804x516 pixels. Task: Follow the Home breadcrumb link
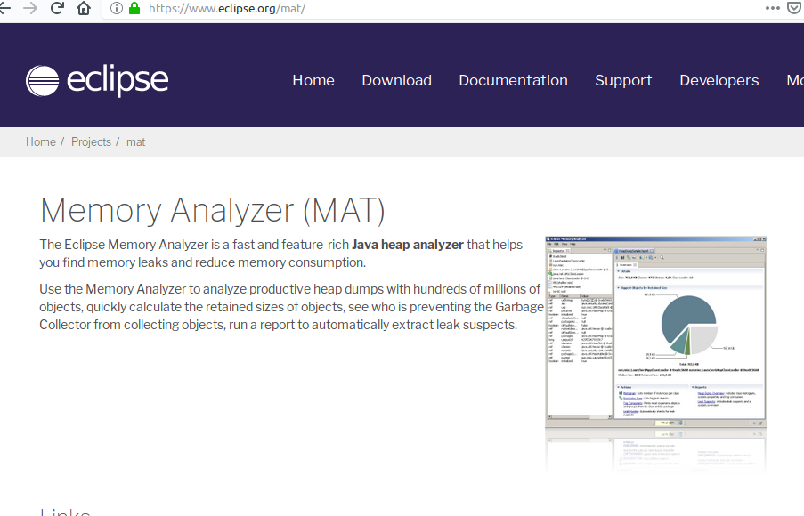tap(41, 142)
